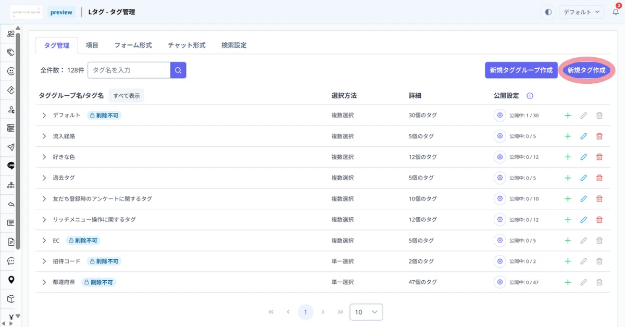Screen dimensions: 625x327
Task: Add a tag to 流入経路 with plus
Action: pos(568,136)
